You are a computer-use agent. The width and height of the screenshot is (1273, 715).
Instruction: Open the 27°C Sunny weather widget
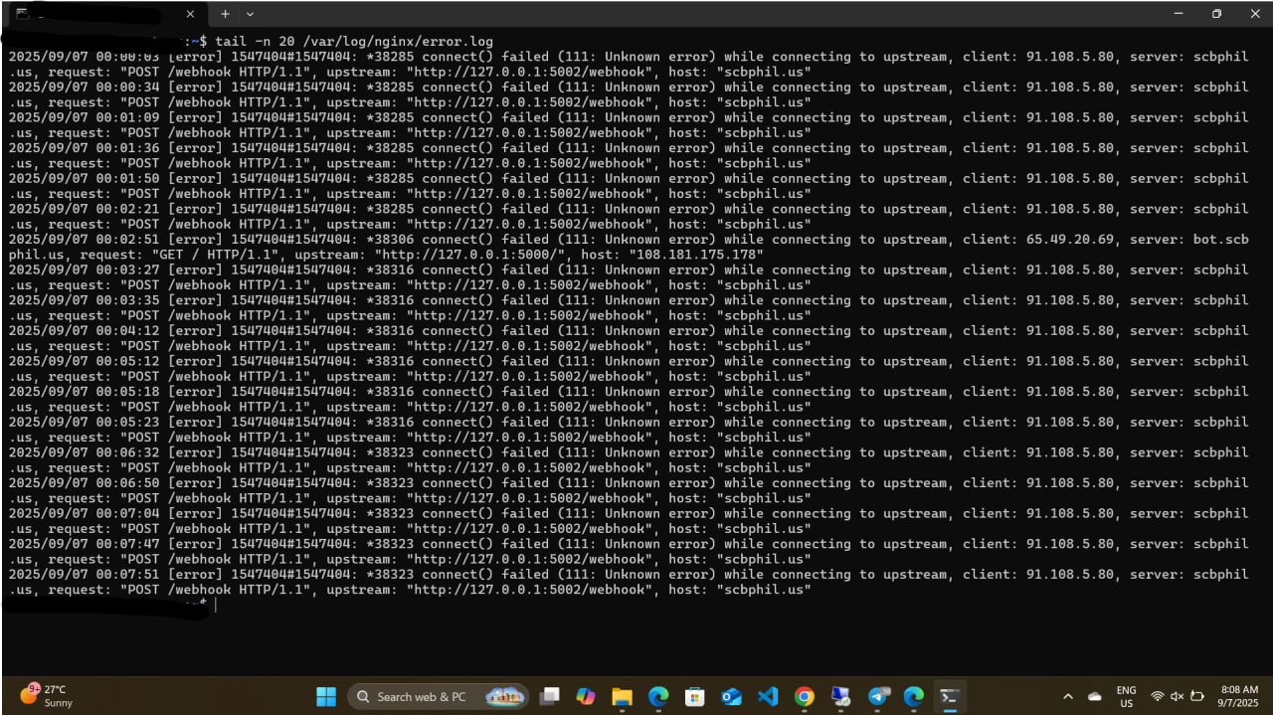point(47,695)
